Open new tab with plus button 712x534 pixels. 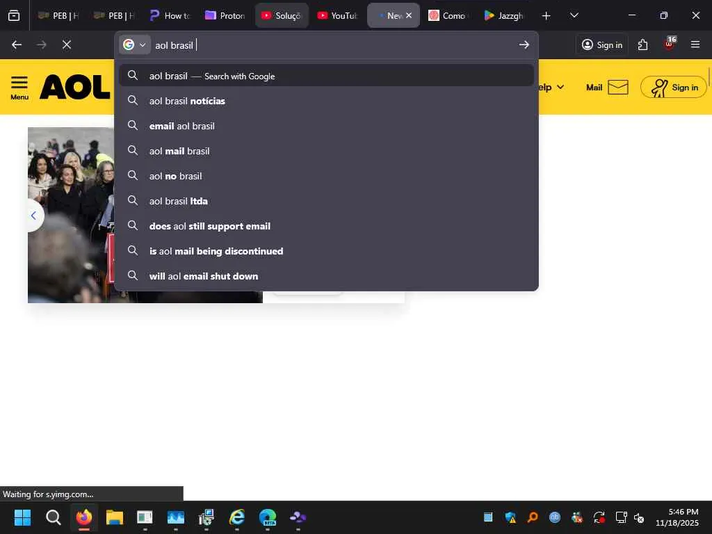coord(547,16)
